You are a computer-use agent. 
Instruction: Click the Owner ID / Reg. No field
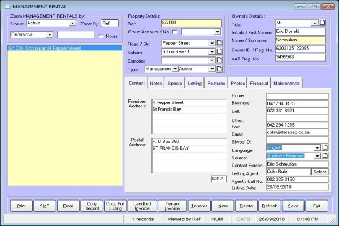[301, 49]
